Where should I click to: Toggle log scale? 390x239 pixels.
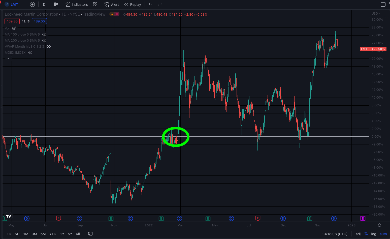pos(374,234)
